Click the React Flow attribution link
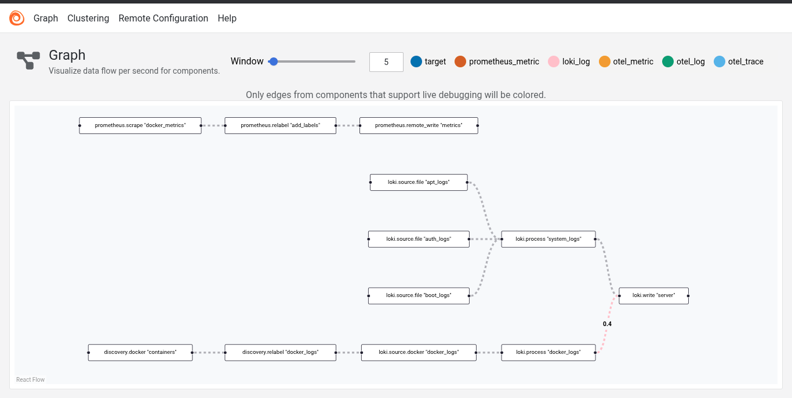This screenshot has width=792, height=398. tap(30, 379)
